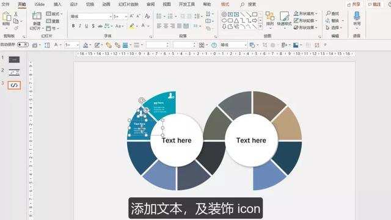Click Increase Font Size icon

point(132,16)
